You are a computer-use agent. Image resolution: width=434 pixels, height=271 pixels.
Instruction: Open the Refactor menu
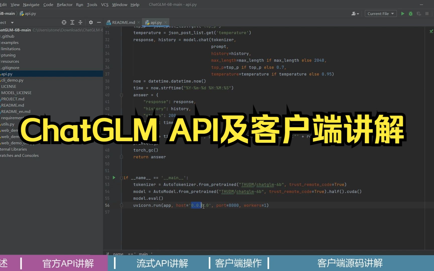click(65, 4)
